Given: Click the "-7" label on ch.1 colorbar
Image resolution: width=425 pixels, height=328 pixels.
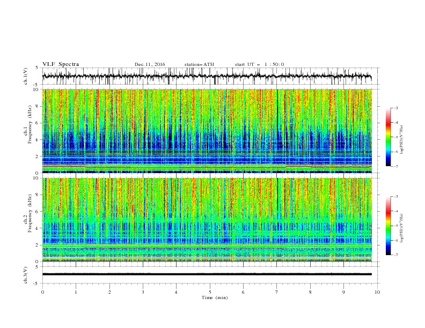Looking at the screenshot, I should click(x=396, y=166).
